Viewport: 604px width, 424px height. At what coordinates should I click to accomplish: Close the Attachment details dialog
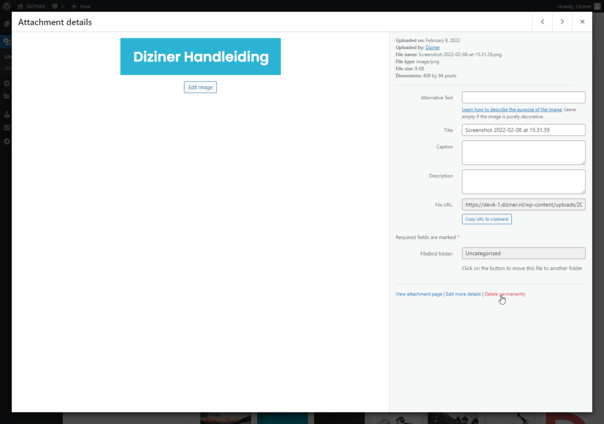582,22
